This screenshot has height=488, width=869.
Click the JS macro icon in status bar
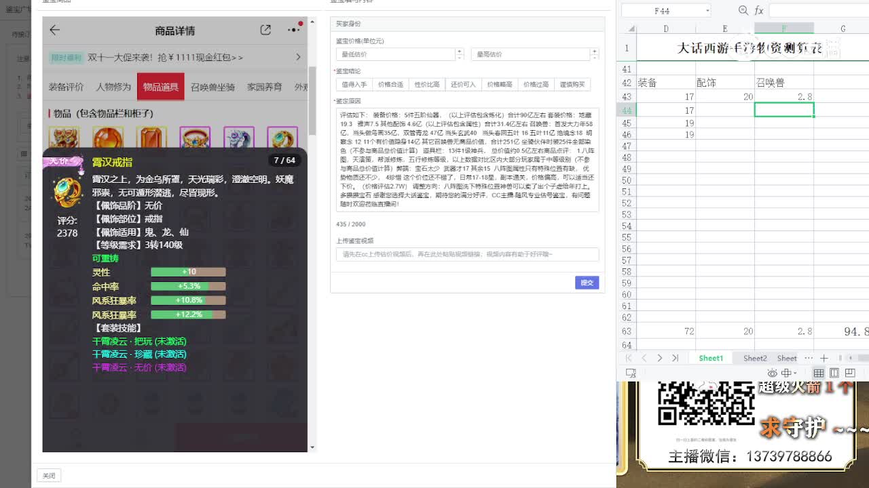coord(631,373)
